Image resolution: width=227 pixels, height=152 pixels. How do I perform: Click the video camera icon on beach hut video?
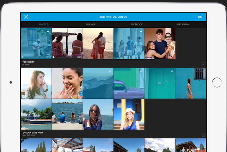pos(54,57)
